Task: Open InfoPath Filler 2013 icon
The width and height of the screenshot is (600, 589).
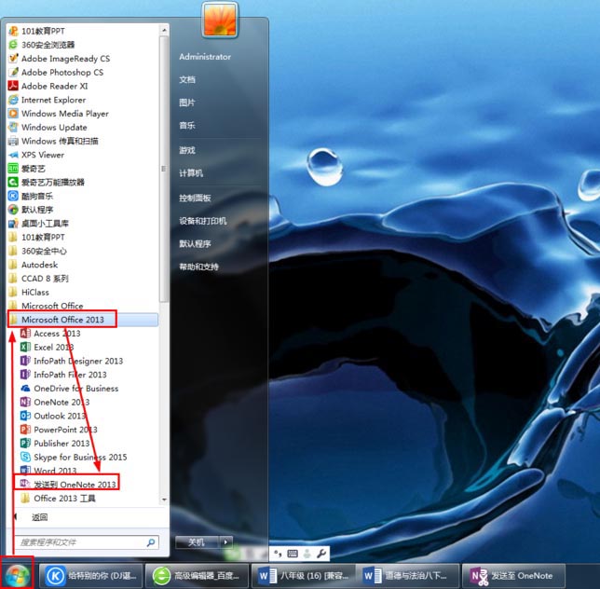Action: coord(26,375)
